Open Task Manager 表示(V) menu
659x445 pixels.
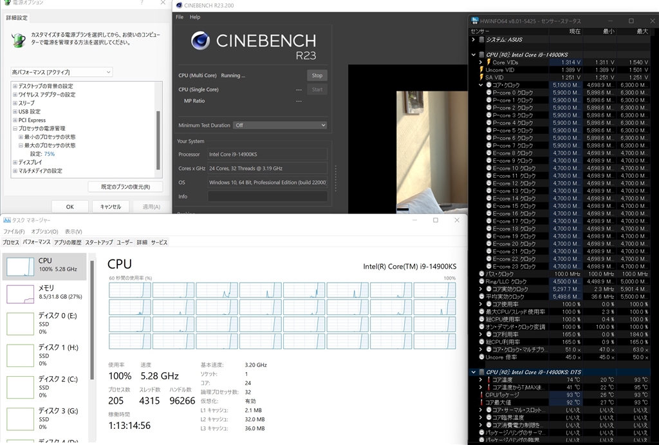73,231
